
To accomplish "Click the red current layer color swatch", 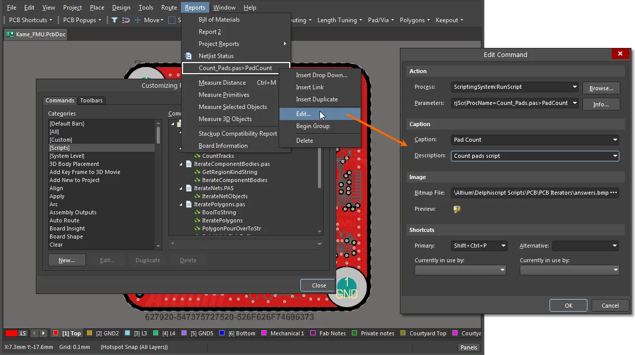I will pyautogui.click(x=12, y=333).
